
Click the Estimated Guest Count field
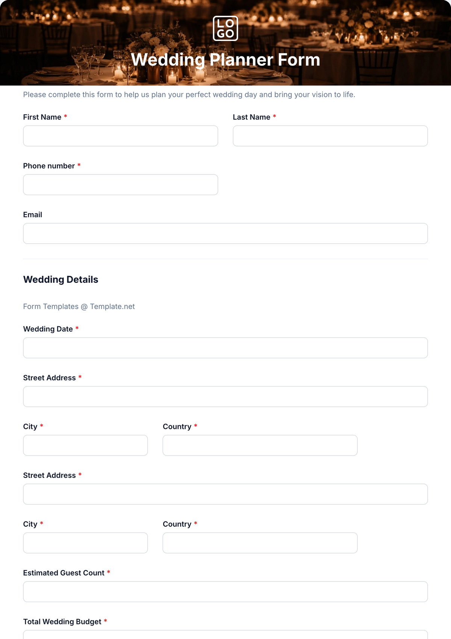pos(225,592)
